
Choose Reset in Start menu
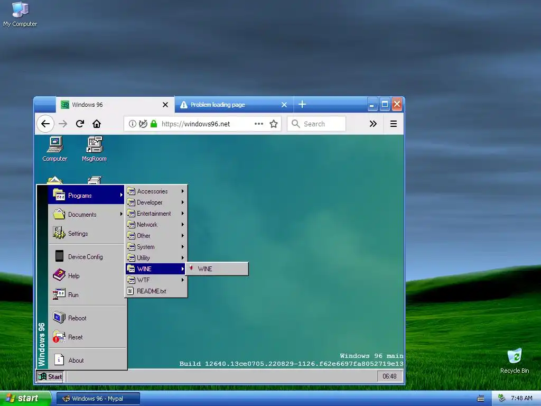(86, 337)
